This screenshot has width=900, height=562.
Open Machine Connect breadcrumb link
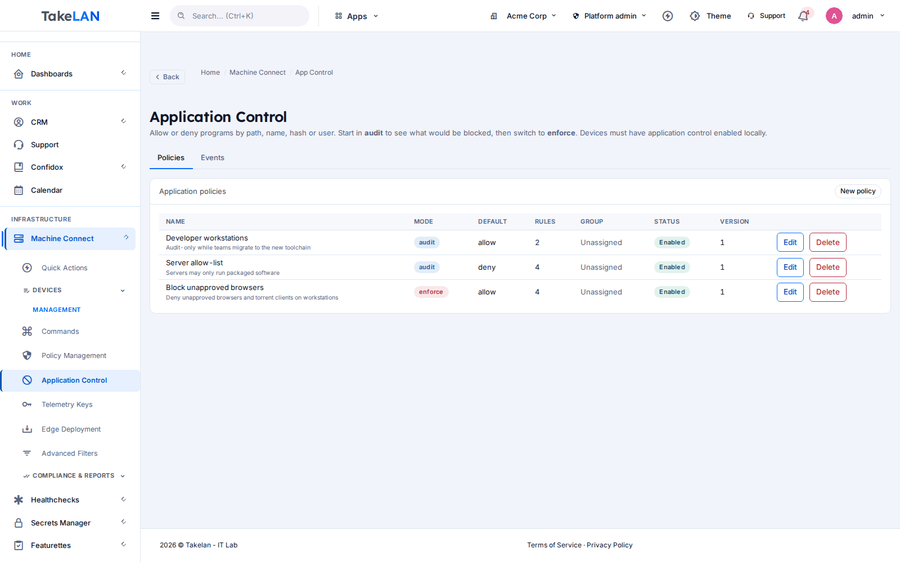coord(258,72)
